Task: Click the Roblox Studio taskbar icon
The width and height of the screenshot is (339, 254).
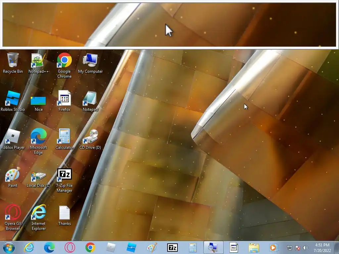Action: (131, 247)
